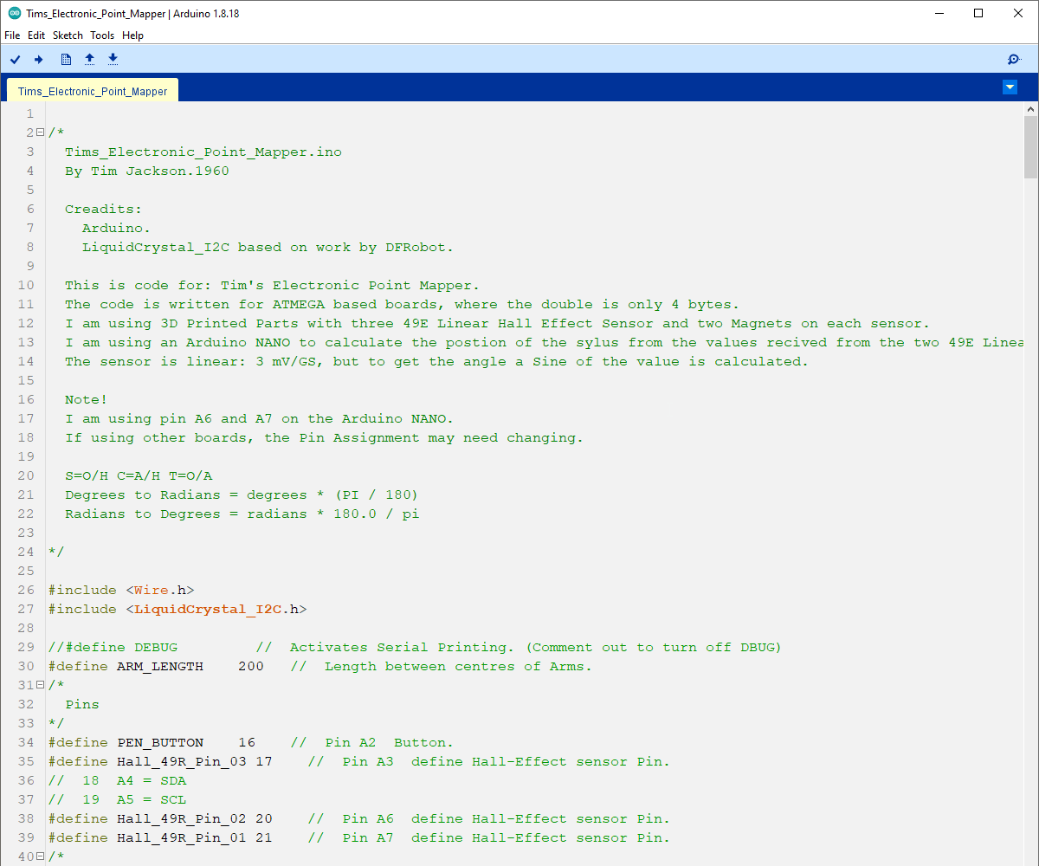Upload the sketch using the arrow icon
The width and height of the screenshot is (1039, 866).
[x=38, y=59]
